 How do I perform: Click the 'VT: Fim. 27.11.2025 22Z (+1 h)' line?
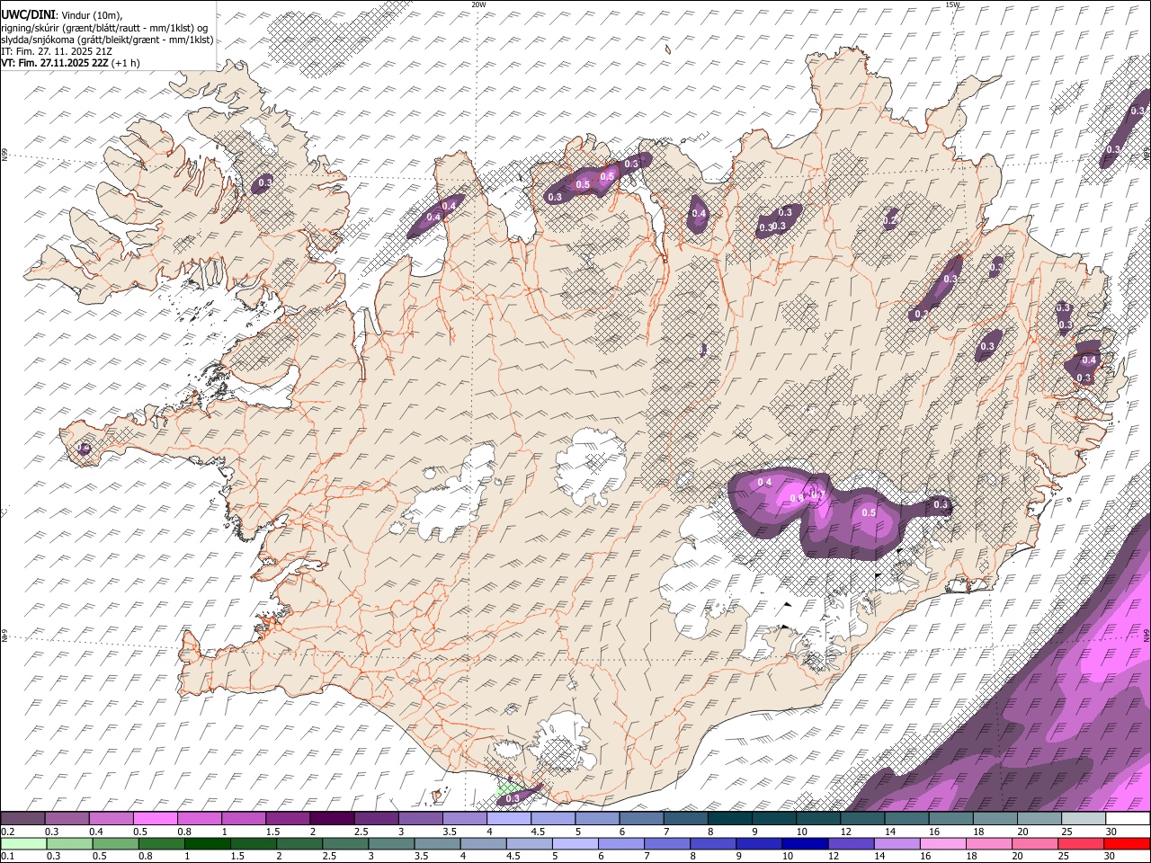[x=70, y=63]
